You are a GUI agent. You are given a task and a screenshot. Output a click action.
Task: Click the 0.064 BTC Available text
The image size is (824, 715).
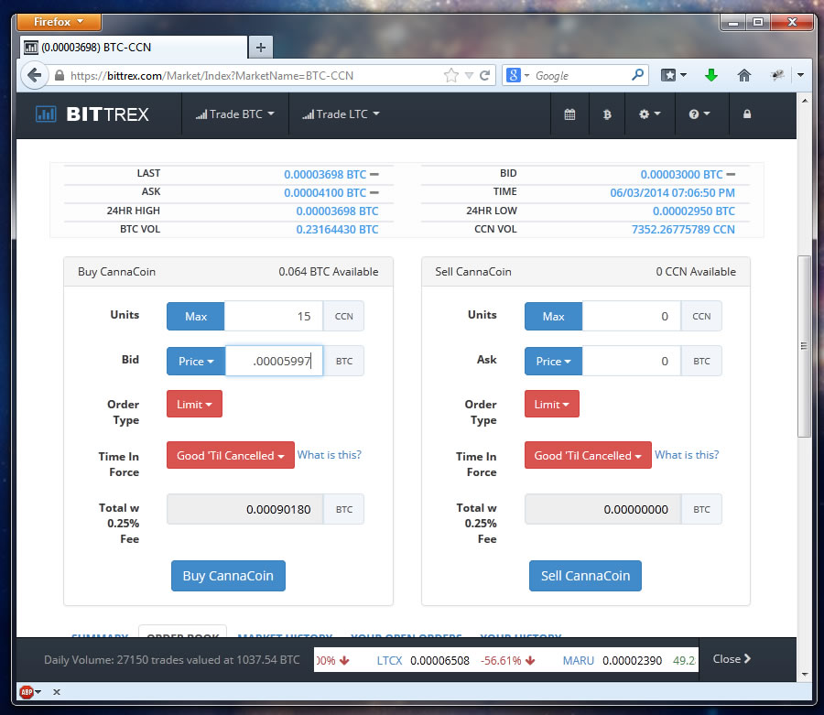pyautogui.click(x=329, y=272)
